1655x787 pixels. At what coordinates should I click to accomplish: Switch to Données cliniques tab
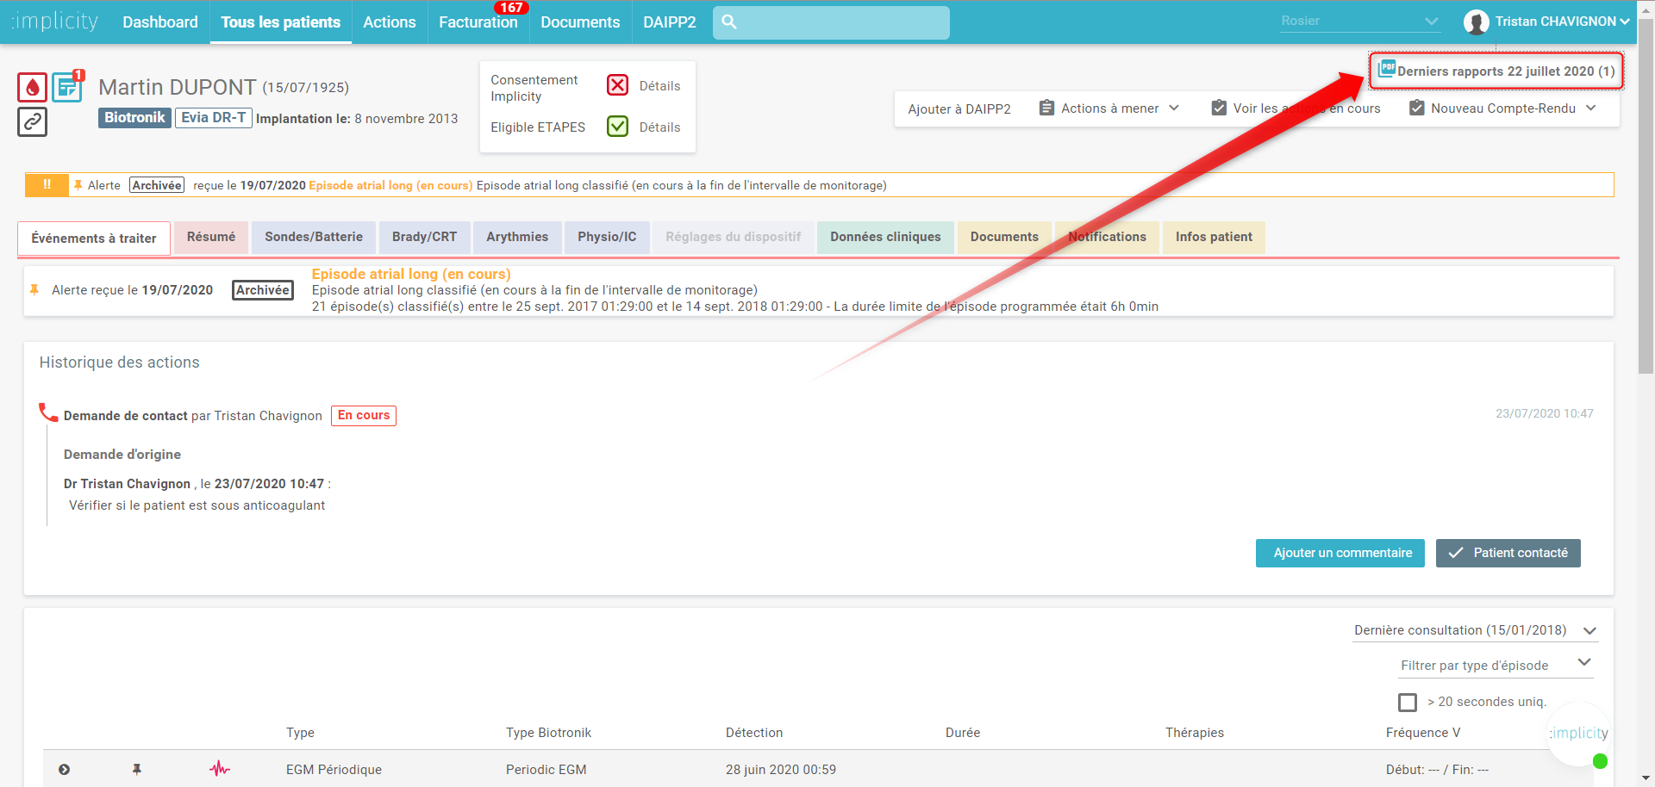(x=886, y=237)
